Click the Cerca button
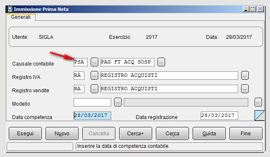Image resolution: width=270 pixels, height=157 pixels. coord(172,134)
